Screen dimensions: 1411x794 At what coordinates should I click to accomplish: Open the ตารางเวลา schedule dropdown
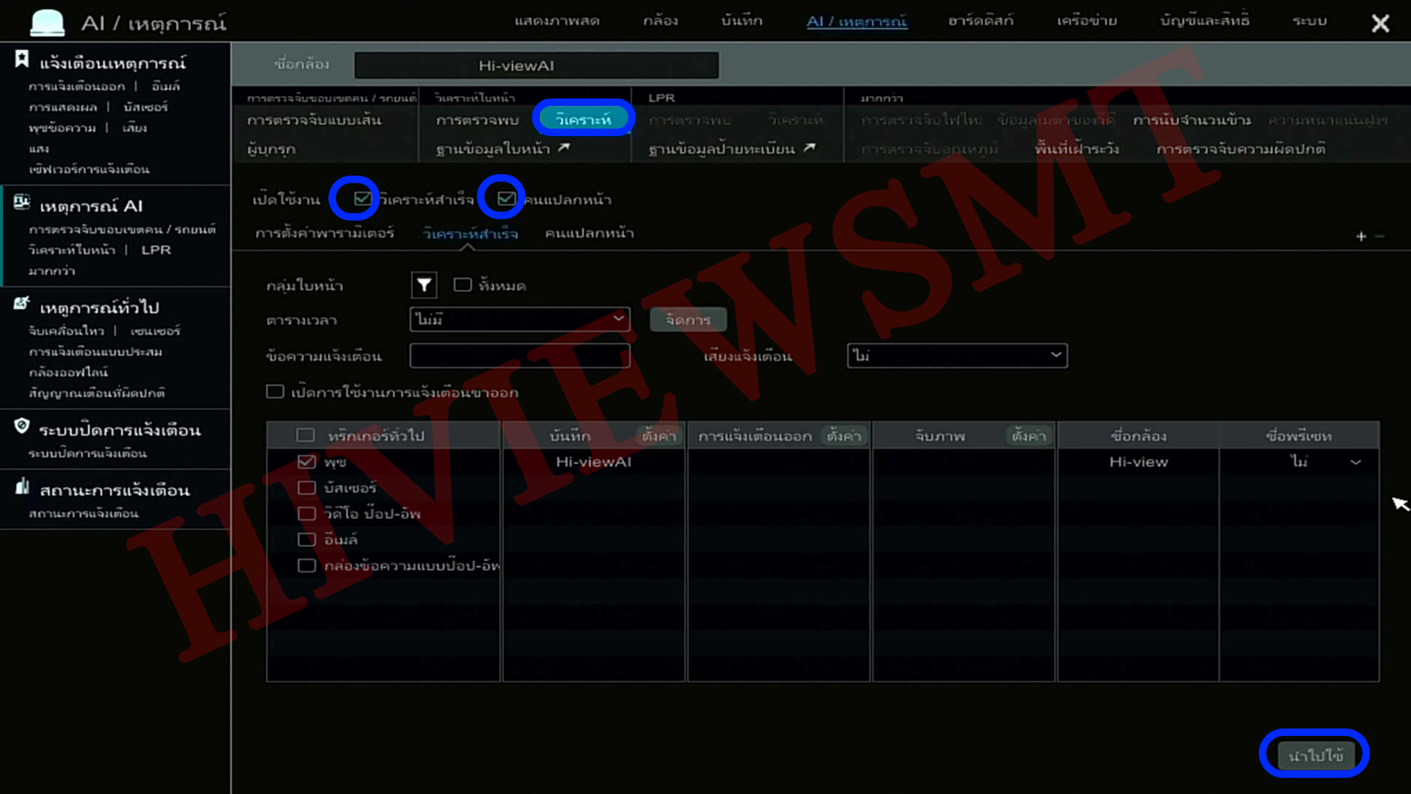520,319
